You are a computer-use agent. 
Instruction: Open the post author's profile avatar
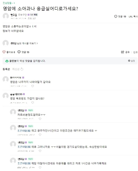tap(6, 16)
